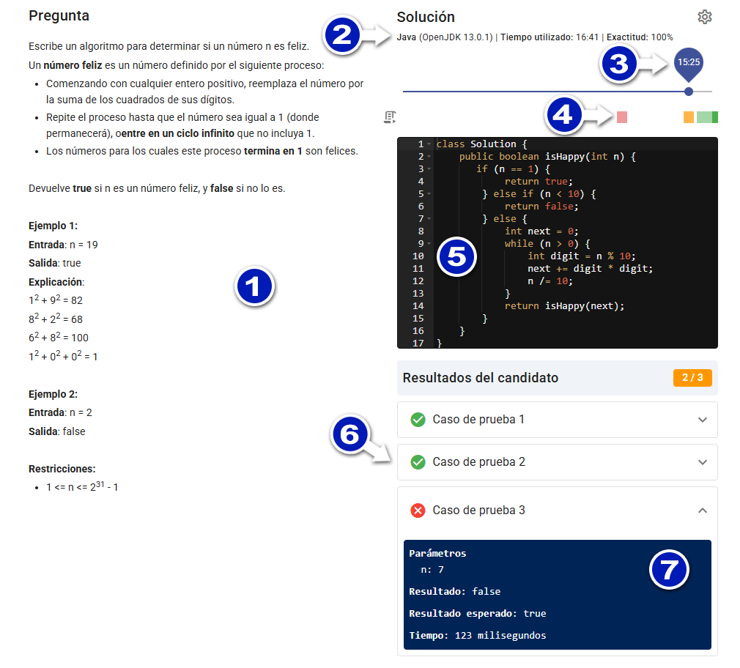Image resolution: width=740 pixels, height=668 pixels.
Task: Expand Caso de prueba 2 details
Action: point(702,462)
